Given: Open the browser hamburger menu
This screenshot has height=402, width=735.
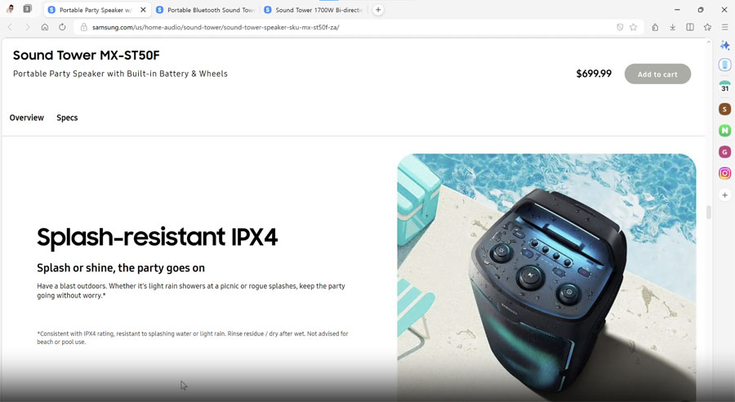Looking at the screenshot, I should point(724,27).
